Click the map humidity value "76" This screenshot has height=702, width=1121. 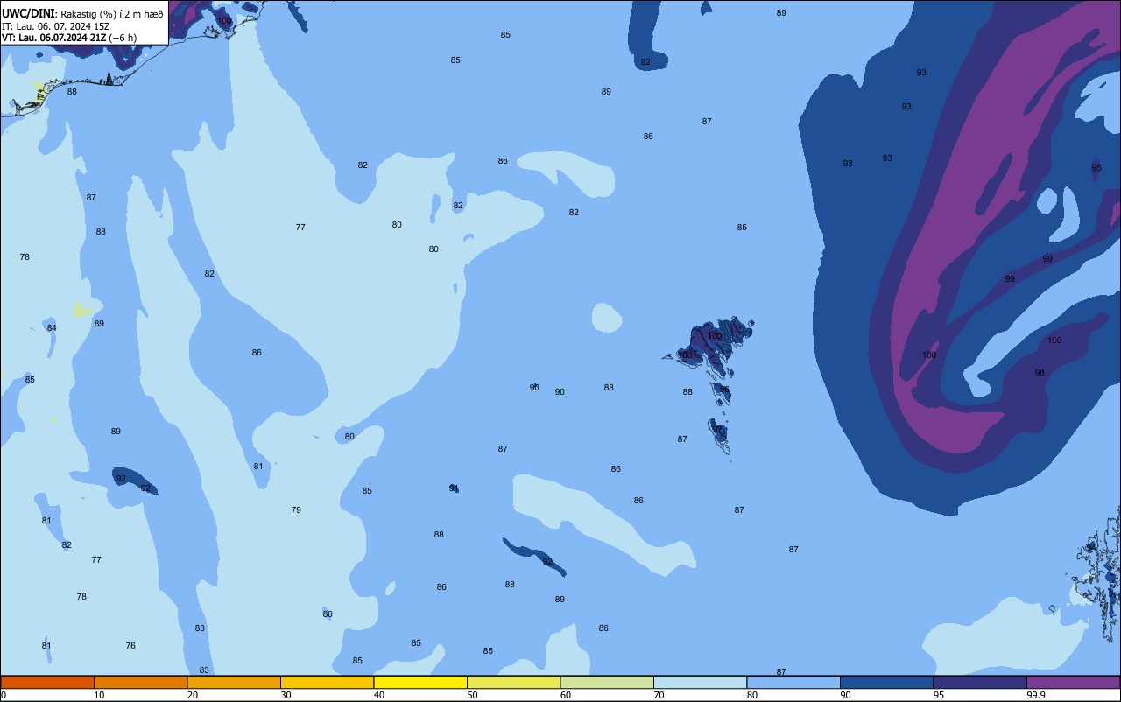coord(130,646)
